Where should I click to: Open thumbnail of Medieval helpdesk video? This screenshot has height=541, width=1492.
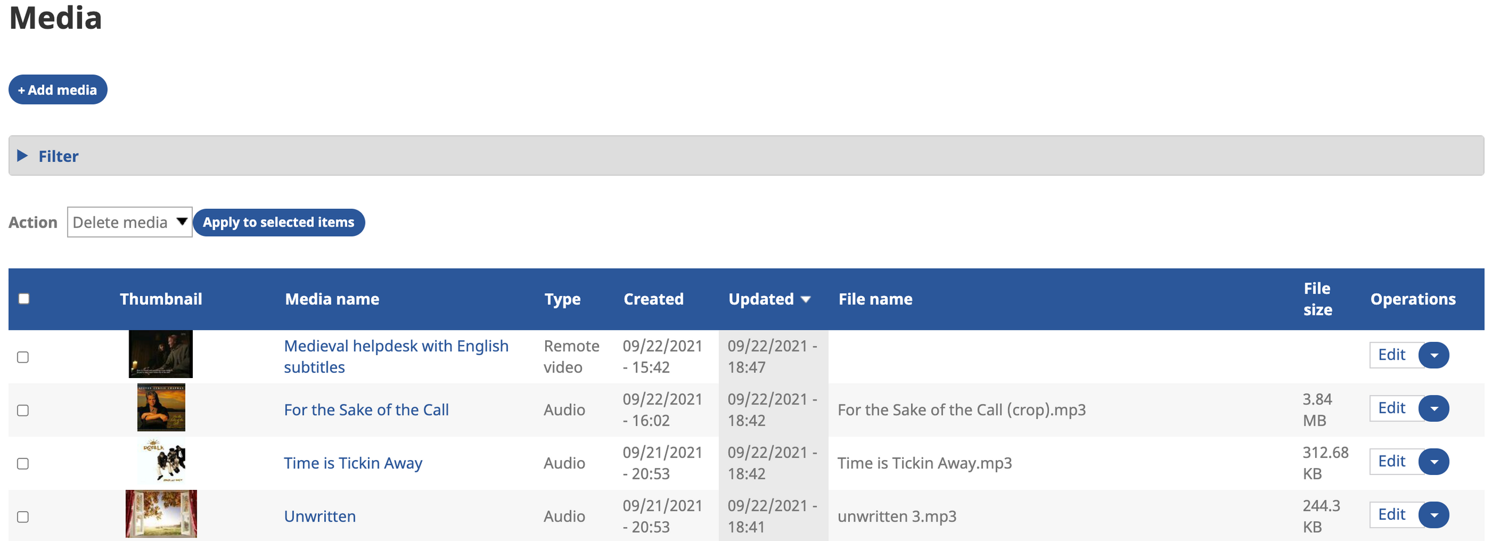point(161,354)
